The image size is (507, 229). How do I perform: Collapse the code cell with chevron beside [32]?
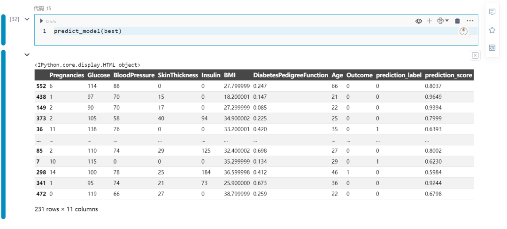(27, 19)
